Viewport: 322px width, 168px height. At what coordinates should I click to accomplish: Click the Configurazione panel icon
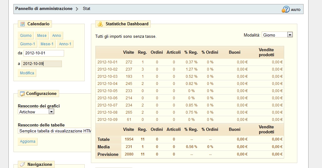click(x=23, y=94)
